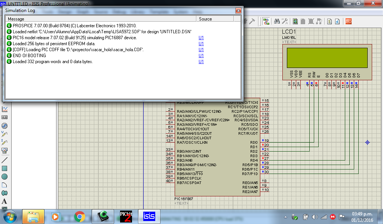Click the Message column header
The height and width of the screenshot is (224, 383).
click(x=101, y=19)
